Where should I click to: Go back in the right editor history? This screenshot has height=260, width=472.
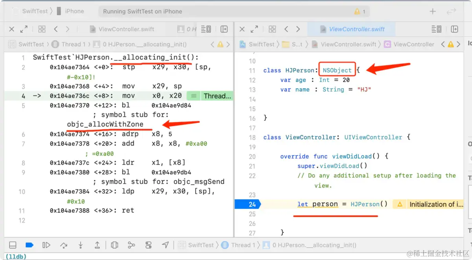coord(286,29)
